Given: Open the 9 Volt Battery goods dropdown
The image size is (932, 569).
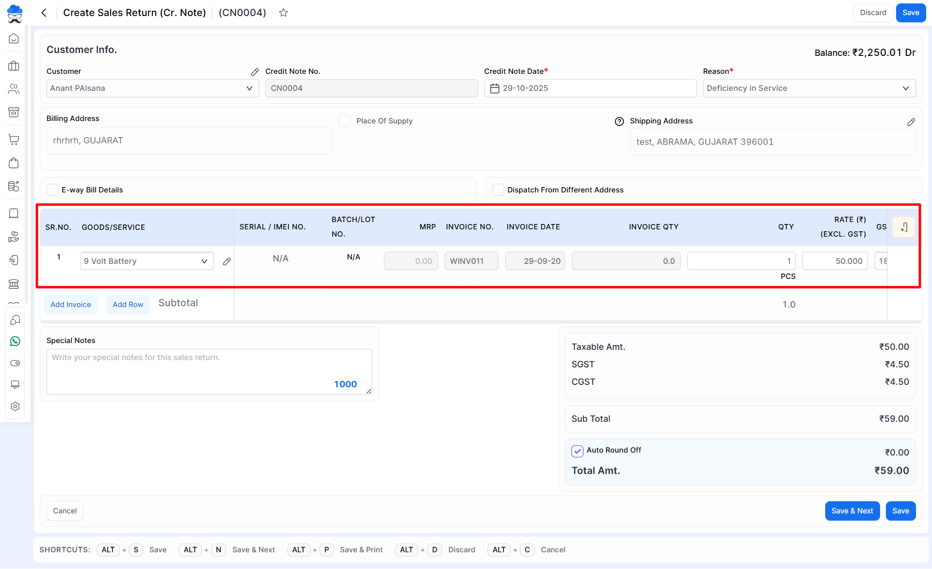Looking at the screenshot, I should pyautogui.click(x=147, y=261).
